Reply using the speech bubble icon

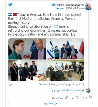pyautogui.click(x=77, y=97)
